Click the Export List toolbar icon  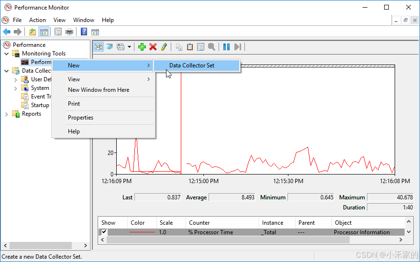point(58,32)
